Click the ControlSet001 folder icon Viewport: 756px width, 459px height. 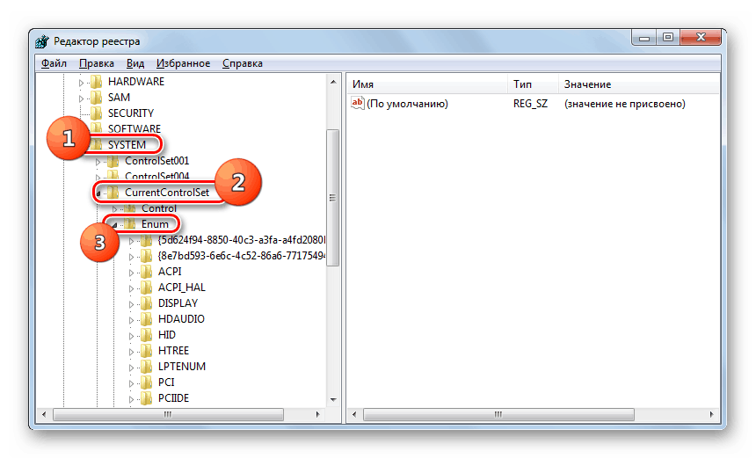pyautogui.click(x=113, y=161)
